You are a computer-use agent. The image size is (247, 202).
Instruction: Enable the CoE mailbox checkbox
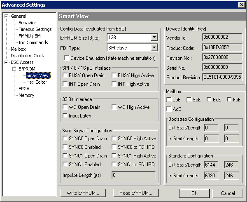click(x=169, y=100)
